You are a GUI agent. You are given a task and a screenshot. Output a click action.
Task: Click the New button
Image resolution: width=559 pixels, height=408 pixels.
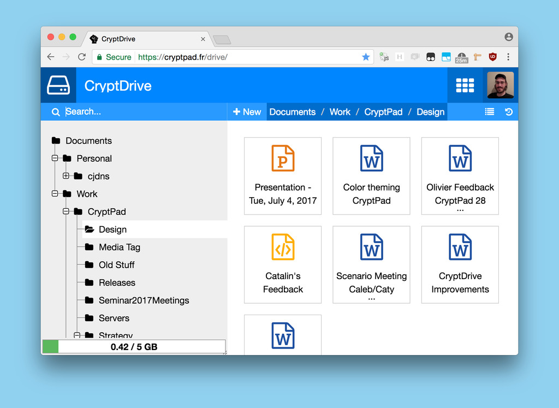click(247, 111)
